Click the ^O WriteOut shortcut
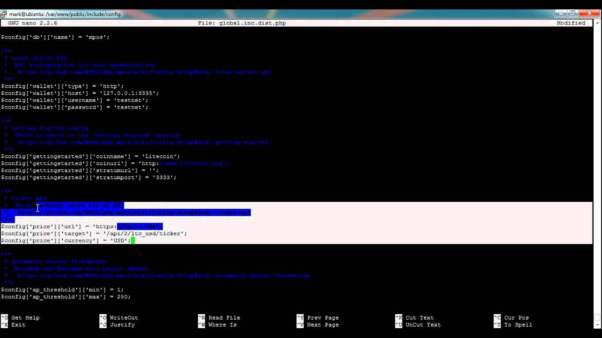The width and height of the screenshot is (602, 338). coord(119,318)
